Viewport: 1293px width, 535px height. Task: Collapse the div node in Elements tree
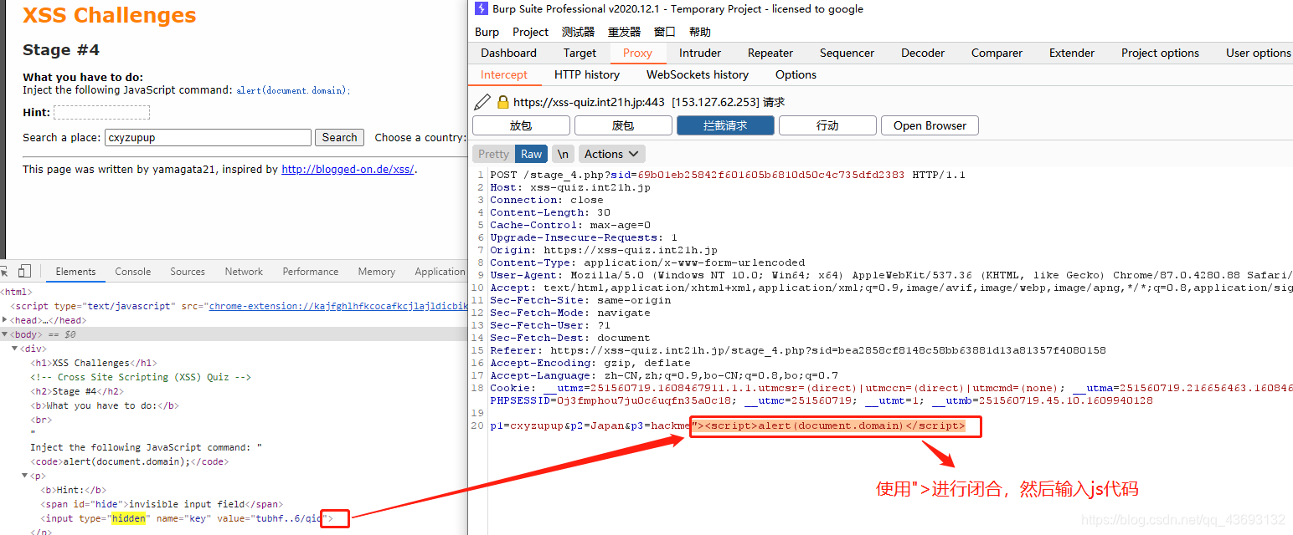[x=14, y=349]
